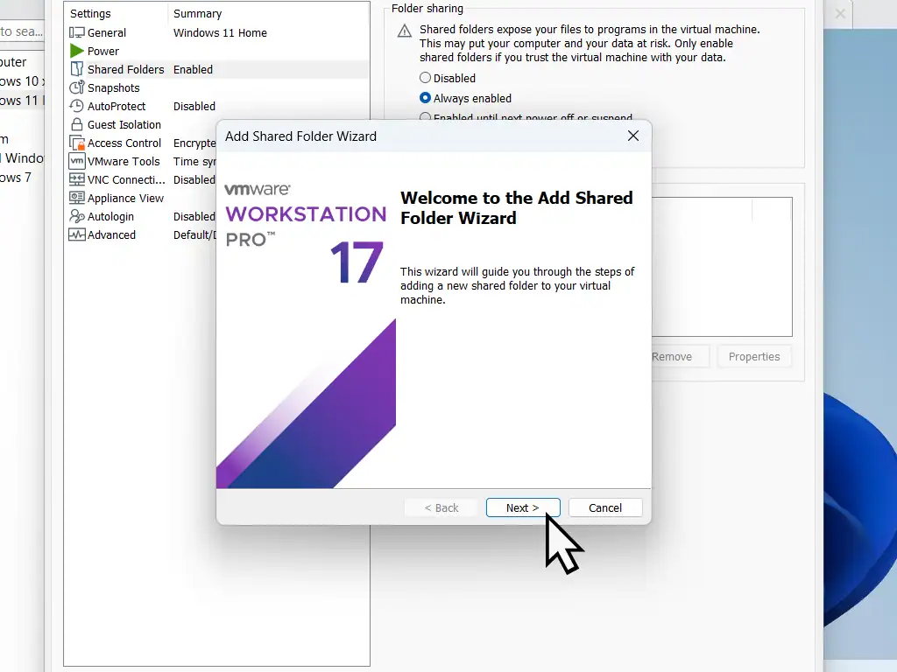The width and height of the screenshot is (897, 672).
Task: Click the VMware Tools vm icon
Action: pyautogui.click(x=77, y=161)
